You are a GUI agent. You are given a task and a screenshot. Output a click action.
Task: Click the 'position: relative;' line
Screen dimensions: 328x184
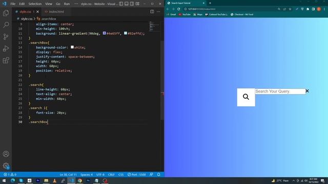click(54, 71)
